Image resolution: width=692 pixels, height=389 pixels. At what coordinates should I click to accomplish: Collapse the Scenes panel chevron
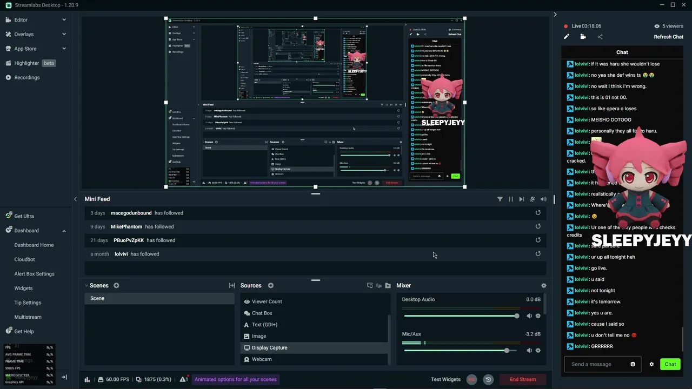tap(86, 285)
